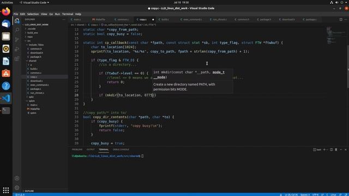Click the LF end-of-line status

tap(322, 195)
